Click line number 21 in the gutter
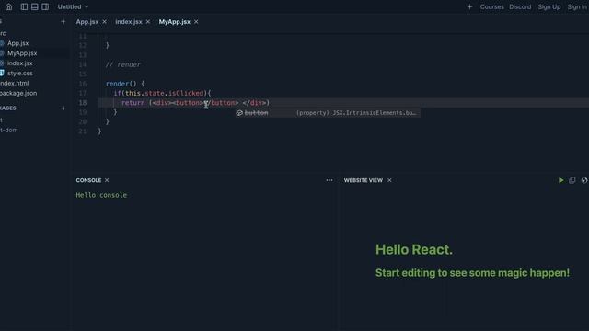This screenshot has height=331, width=589. (82, 131)
